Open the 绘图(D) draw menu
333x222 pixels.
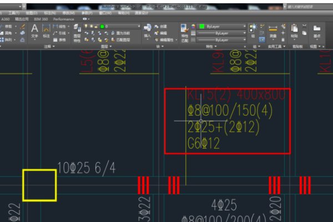[x=32, y=13]
